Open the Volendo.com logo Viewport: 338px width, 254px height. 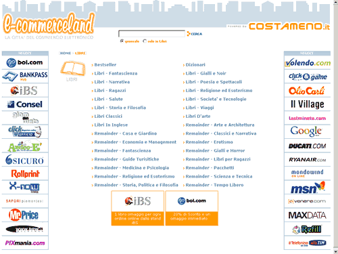click(x=308, y=62)
